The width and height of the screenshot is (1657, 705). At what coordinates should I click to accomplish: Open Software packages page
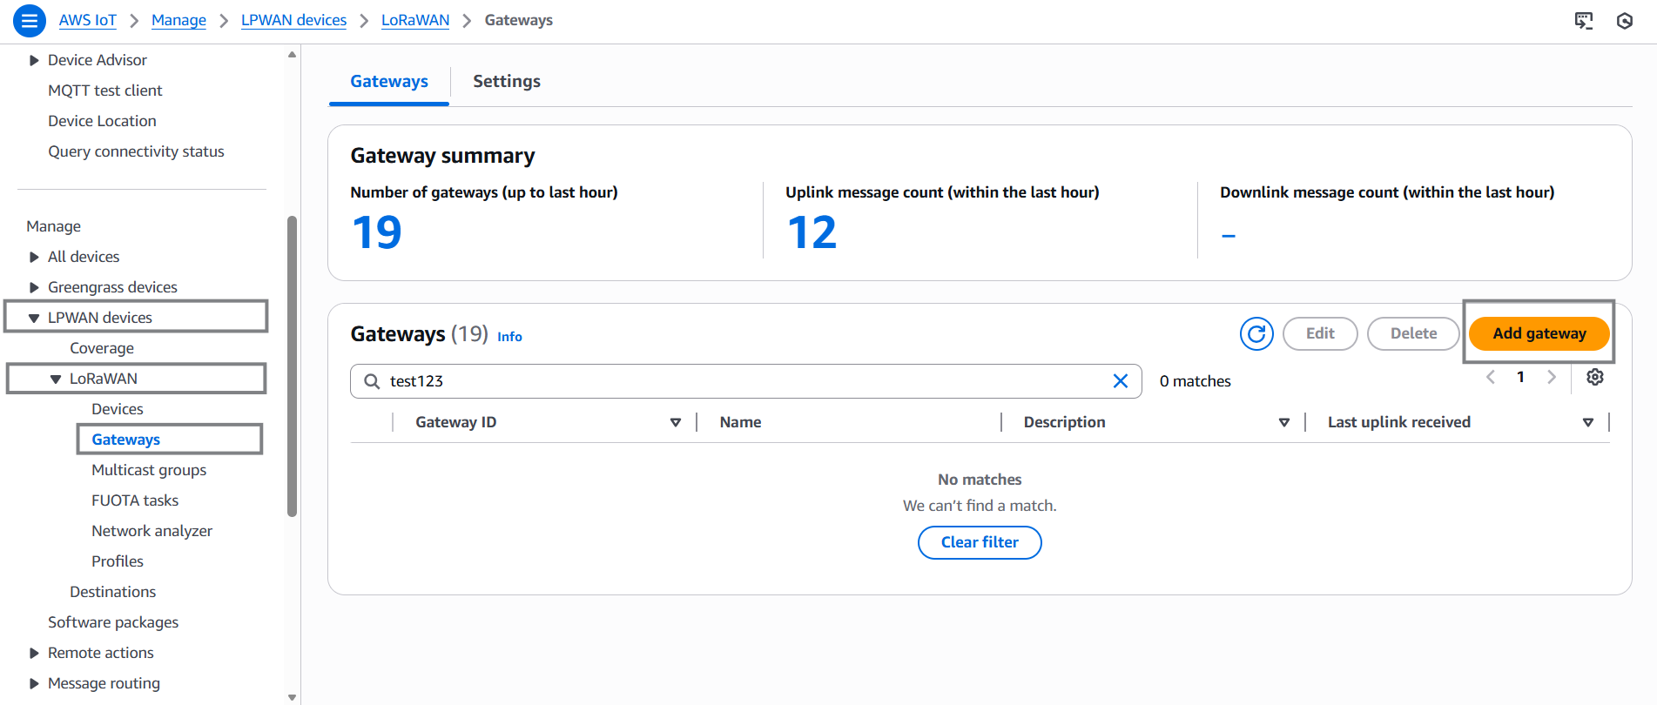point(113,622)
